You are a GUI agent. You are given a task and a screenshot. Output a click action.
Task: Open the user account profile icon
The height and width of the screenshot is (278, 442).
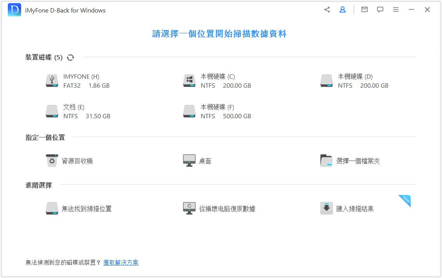pyautogui.click(x=343, y=10)
